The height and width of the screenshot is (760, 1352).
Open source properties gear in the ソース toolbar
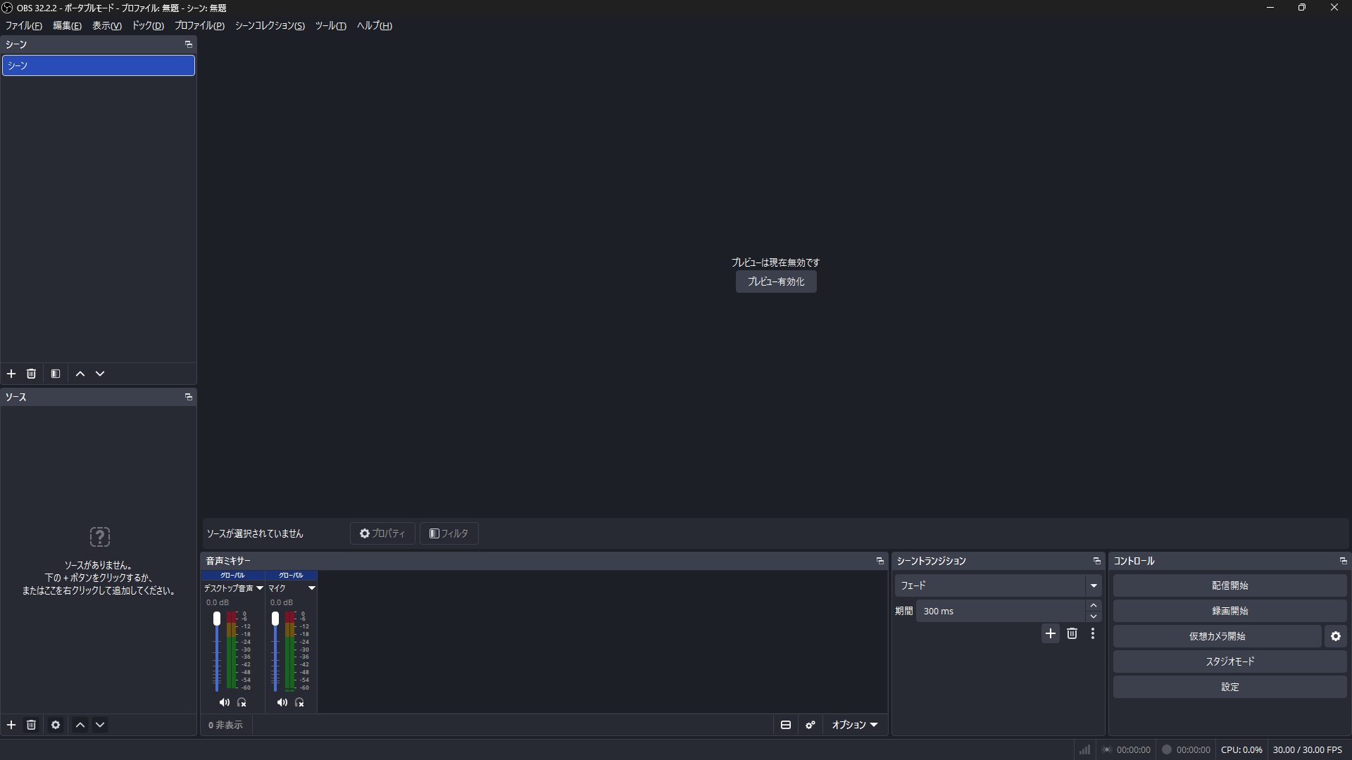tap(56, 725)
